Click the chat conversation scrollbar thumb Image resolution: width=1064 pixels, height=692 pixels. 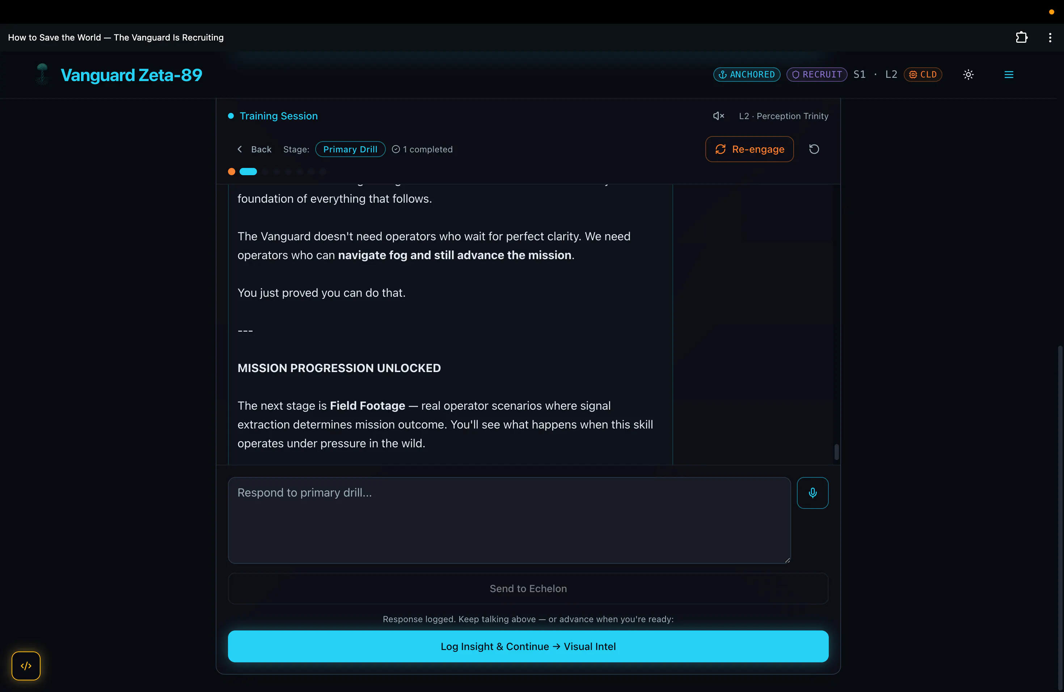pos(836,452)
